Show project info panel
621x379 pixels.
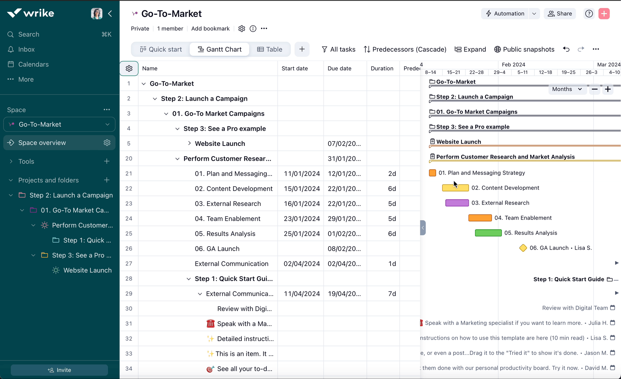point(253,29)
